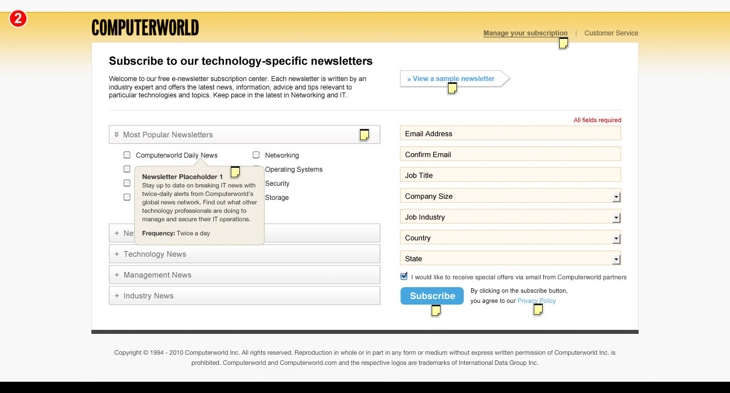Open the note icon below Privacy Policy link
This screenshot has height=393, width=730.
pyautogui.click(x=538, y=309)
